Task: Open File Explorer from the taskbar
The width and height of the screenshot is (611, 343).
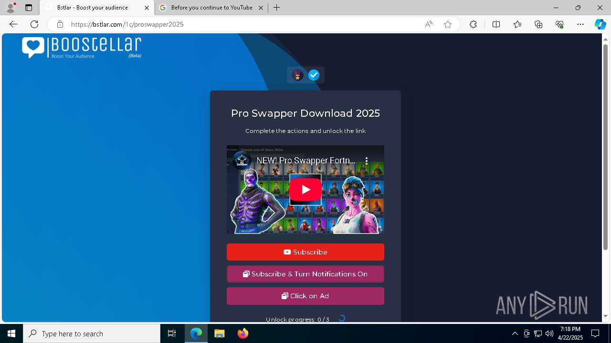Action: 219,333
